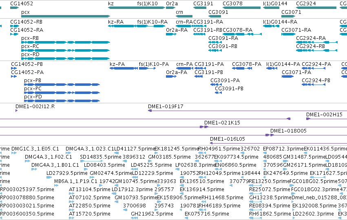The height and width of the screenshot is (220, 347).
Task: Click the CG14052 gene glyph
Action: pyautogui.click(x=14, y=8)
